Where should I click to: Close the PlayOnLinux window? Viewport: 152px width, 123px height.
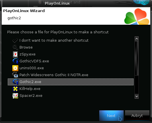[145, 2]
